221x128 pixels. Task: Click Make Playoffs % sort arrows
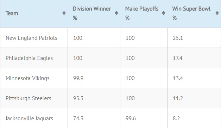tap(164, 13)
